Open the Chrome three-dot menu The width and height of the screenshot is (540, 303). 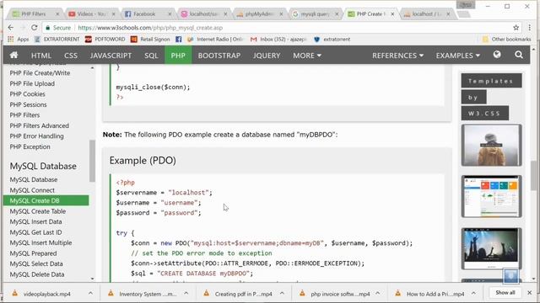click(530, 28)
